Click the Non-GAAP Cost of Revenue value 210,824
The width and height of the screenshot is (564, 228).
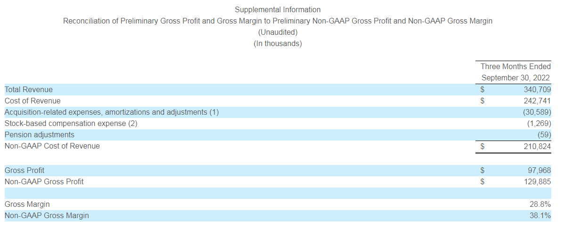tap(537, 146)
